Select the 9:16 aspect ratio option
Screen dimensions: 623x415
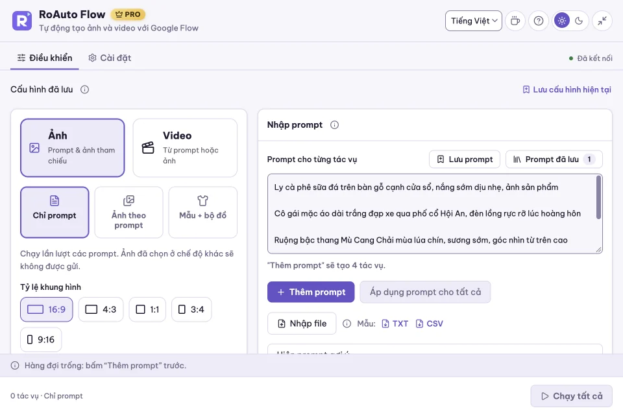point(41,340)
